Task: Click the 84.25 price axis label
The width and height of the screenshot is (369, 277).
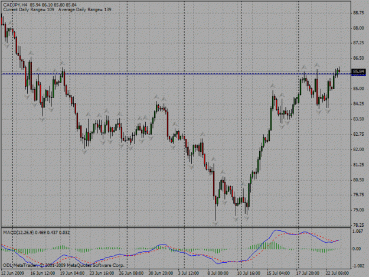Action: click(x=358, y=104)
